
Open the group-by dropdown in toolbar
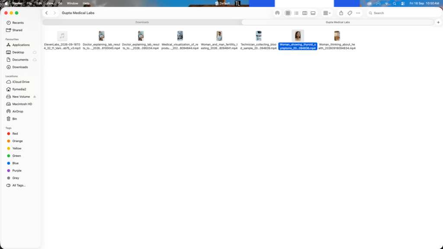327,13
